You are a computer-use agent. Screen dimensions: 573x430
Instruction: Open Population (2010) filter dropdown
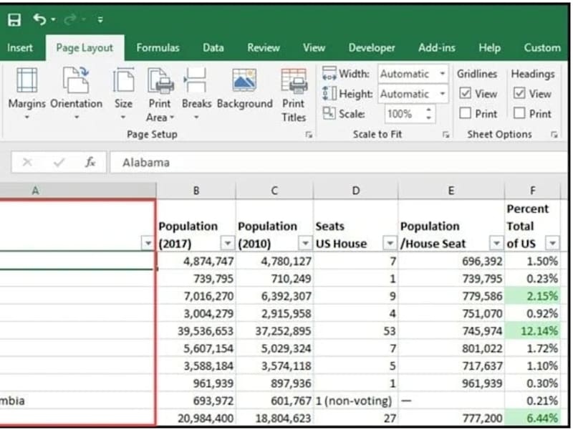pyautogui.click(x=305, y=243)
